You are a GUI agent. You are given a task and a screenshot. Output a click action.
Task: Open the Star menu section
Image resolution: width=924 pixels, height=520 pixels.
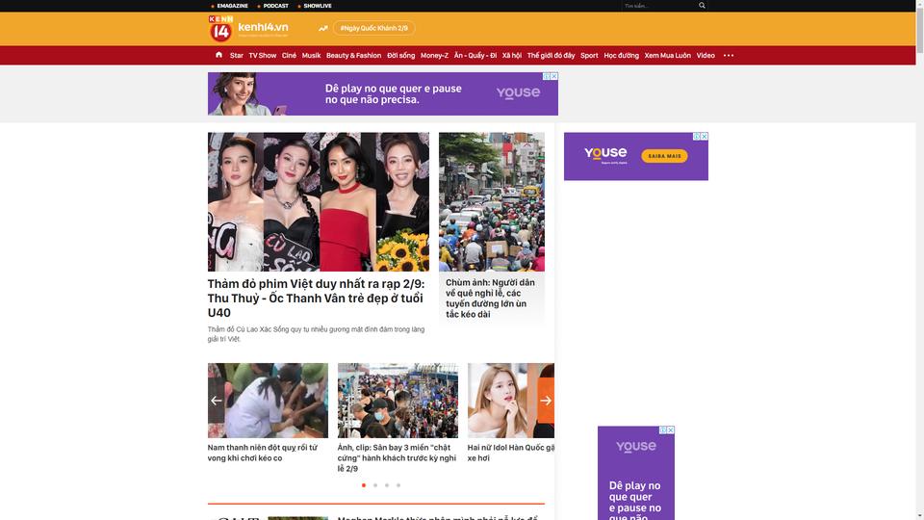coord(237,56)
